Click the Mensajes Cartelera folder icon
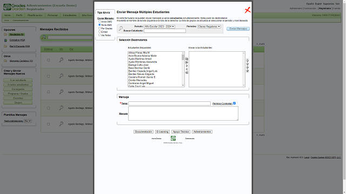 click(x=5, y=61)
